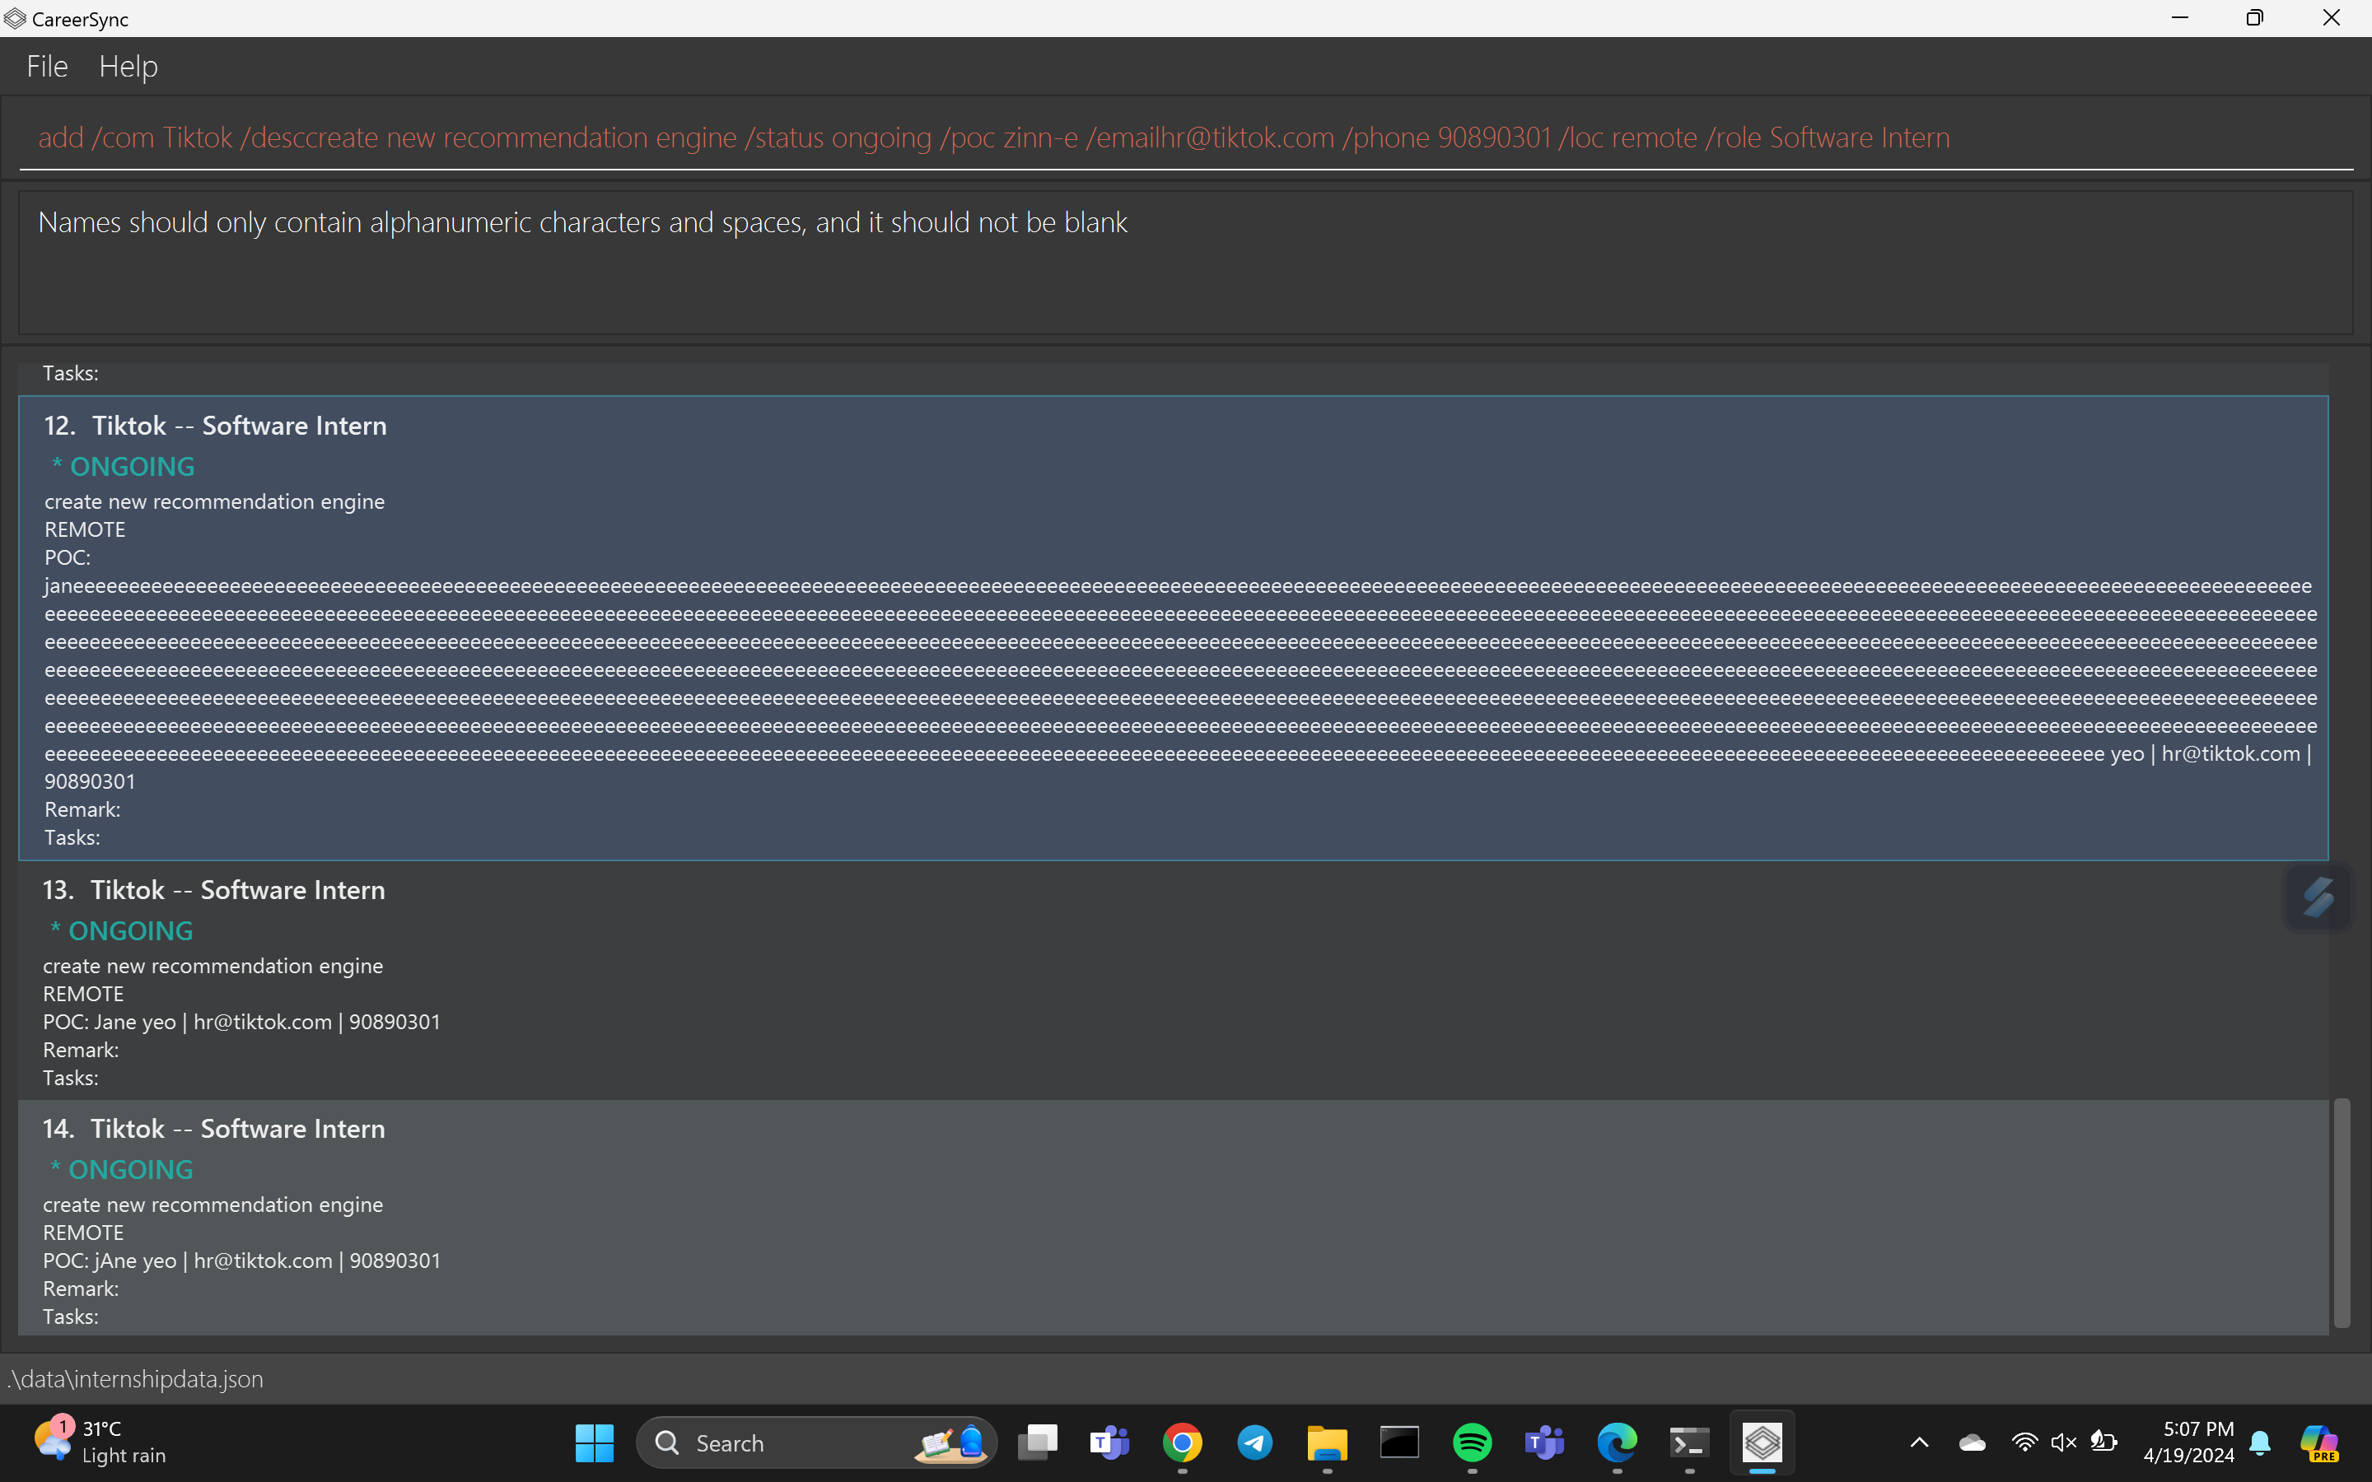Click the floating blue overlay icon

click(x=2317, y=897)
